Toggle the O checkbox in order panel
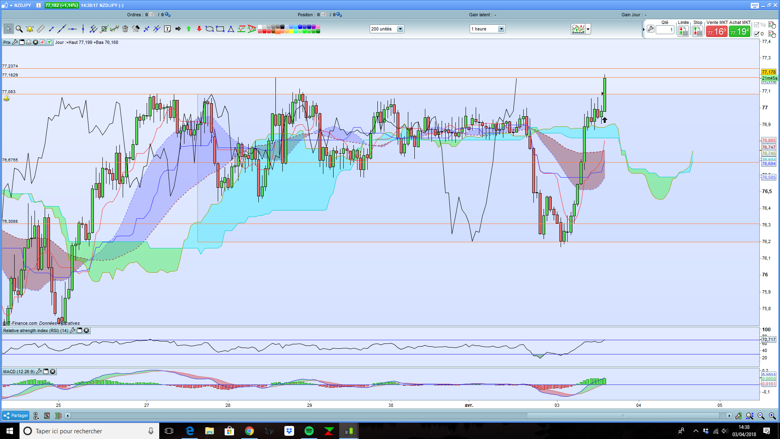This screenshot has width=780, height=439. (756, 34)
